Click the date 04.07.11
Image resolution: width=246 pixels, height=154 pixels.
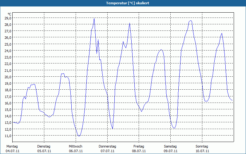coord(13,151)
